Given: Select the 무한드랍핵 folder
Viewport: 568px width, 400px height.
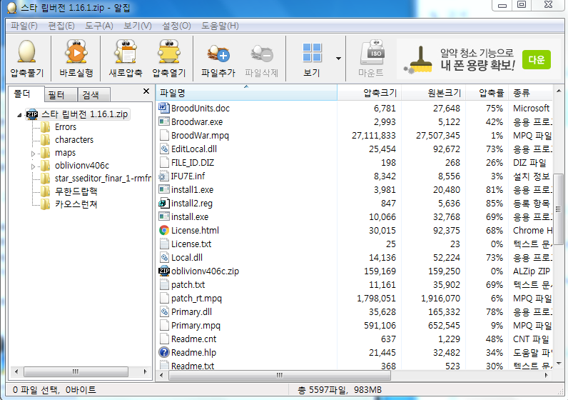Looking at the screenshot, I should tap(76, 191).
